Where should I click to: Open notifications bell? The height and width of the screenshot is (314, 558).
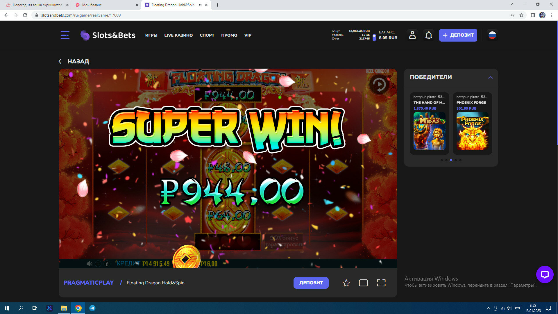pos(429,35)
